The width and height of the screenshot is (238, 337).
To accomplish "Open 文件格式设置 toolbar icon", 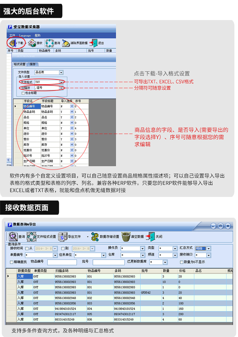I will coord(31,237).
